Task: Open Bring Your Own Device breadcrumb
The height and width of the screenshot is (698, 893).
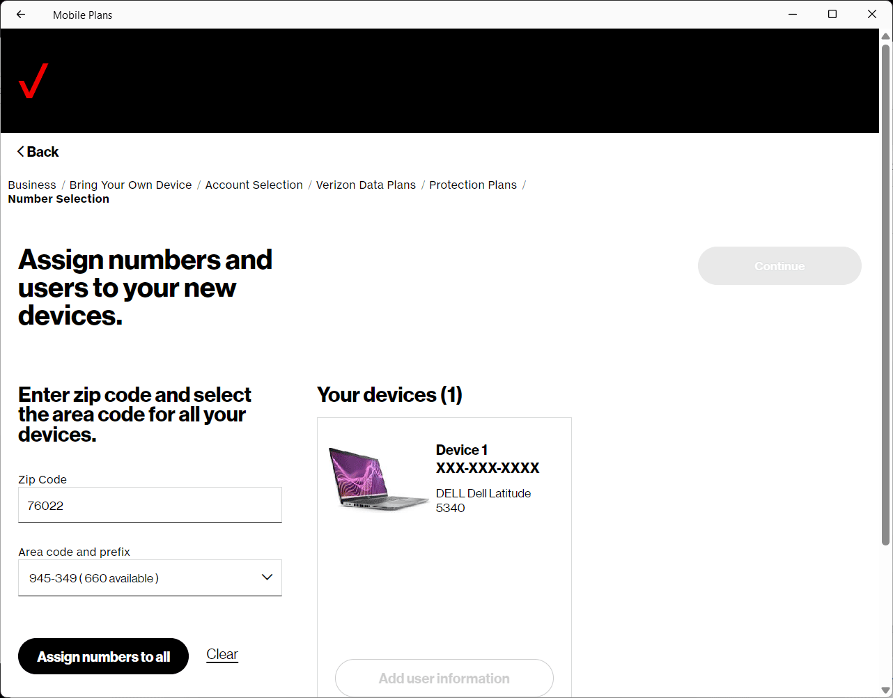Action: (130, 185)
